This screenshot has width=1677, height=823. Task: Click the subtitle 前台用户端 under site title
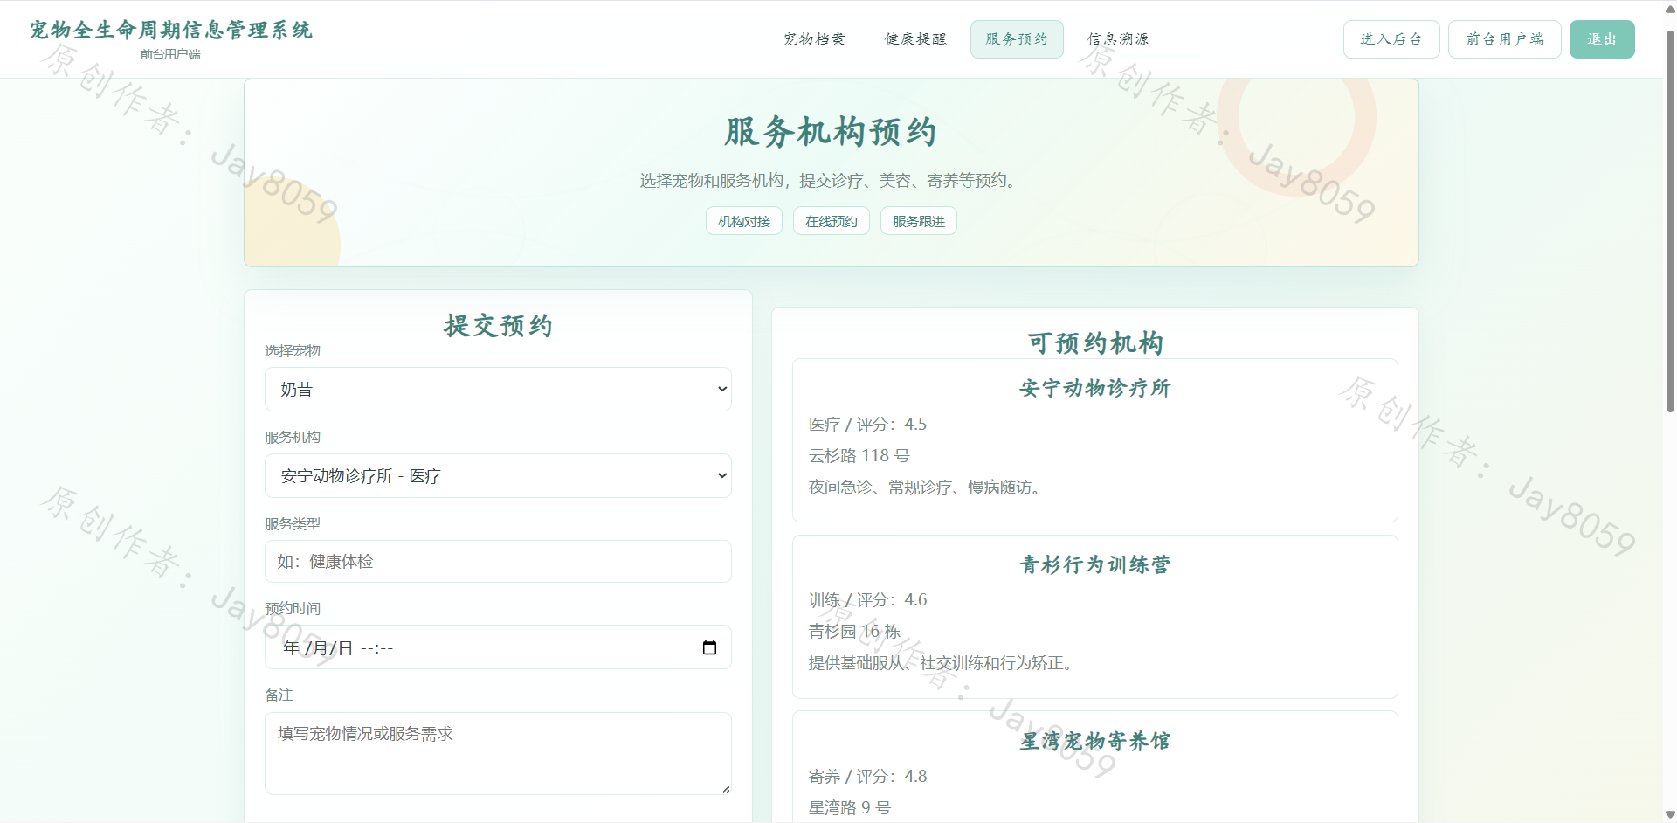[170, 54]
